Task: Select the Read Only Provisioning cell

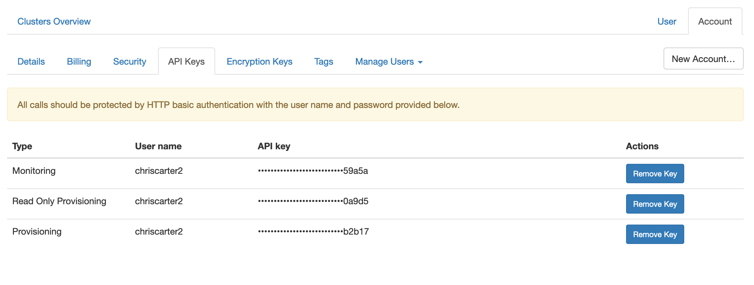Action: tap(59, 201)
